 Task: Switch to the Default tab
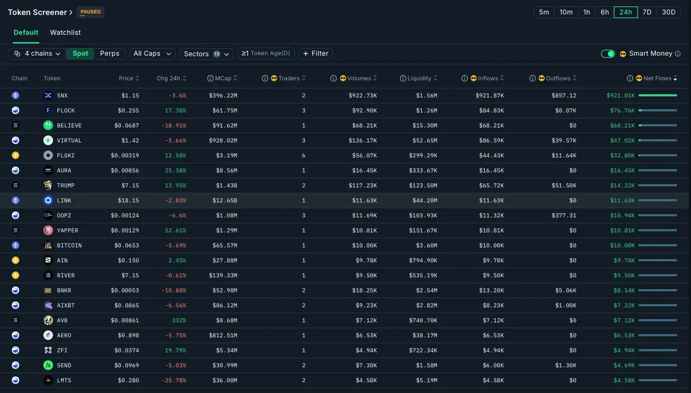[26, 33]
